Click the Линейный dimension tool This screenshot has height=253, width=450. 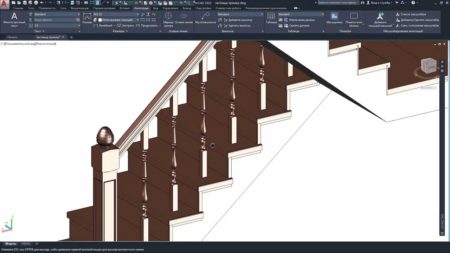pos(103,25)
